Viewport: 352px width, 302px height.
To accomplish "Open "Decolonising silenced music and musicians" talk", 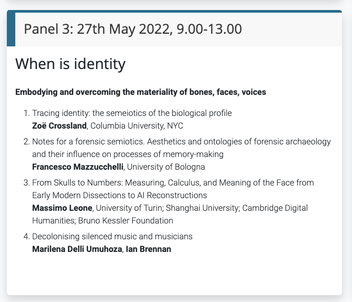I will point(112,237).
